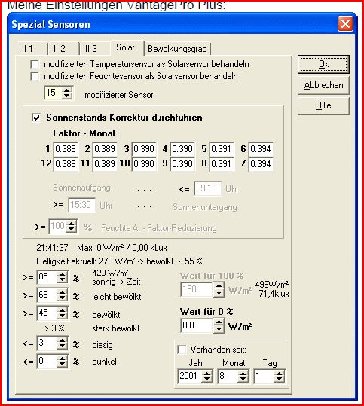
Task: Increase sonnig threshold 85 percent
Action: (63, 275)
